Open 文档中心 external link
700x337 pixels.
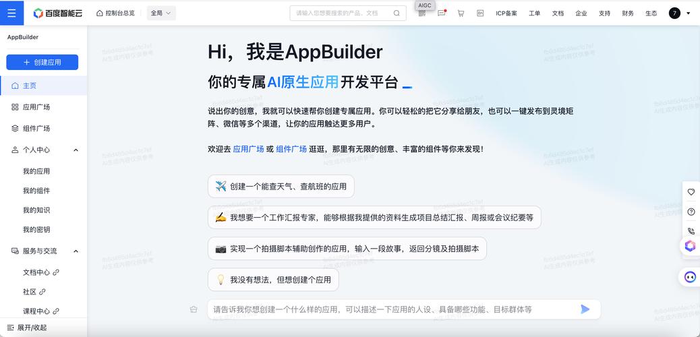point(41,272)
